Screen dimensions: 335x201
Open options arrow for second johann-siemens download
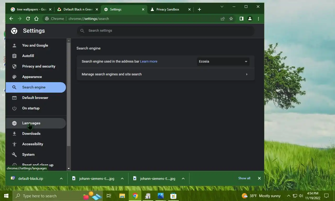tap(183, 178)
